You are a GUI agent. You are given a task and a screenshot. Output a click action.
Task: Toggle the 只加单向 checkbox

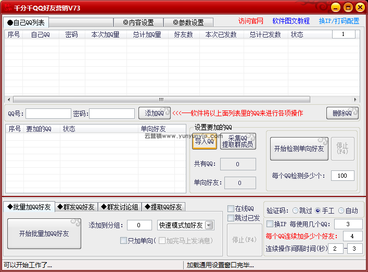pos(123,241)
